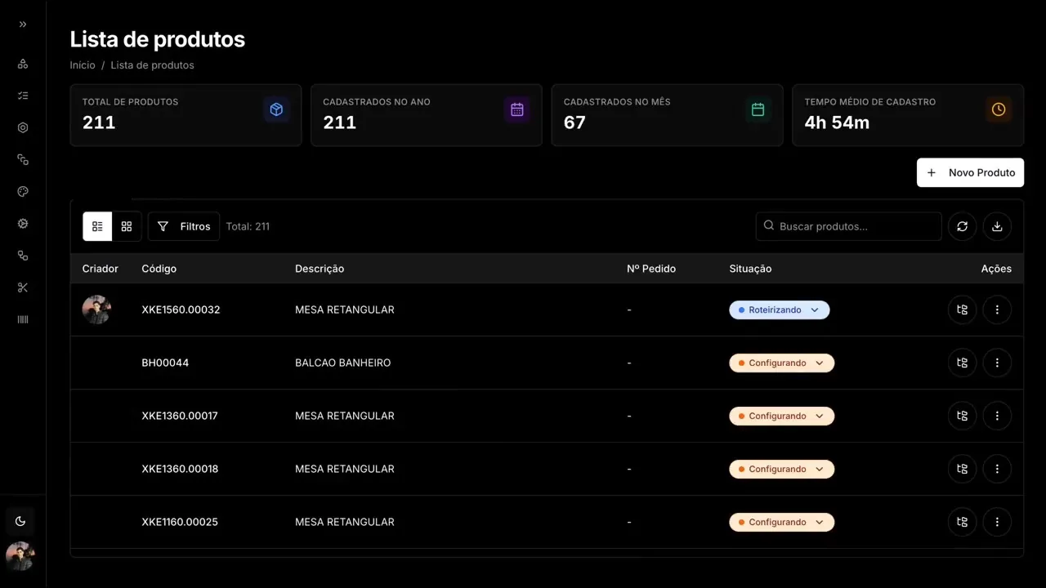Screen dimensions: 1046x588
Task: Open the Configurando status dropdown for BH00044
Action: tap(782, 363)
